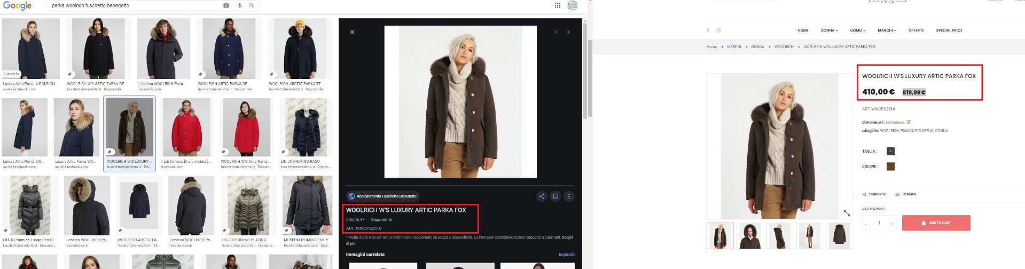
Task: Click CONDIVIDI share link on product page
Action: pyautogui.click(x=874, y=194)
